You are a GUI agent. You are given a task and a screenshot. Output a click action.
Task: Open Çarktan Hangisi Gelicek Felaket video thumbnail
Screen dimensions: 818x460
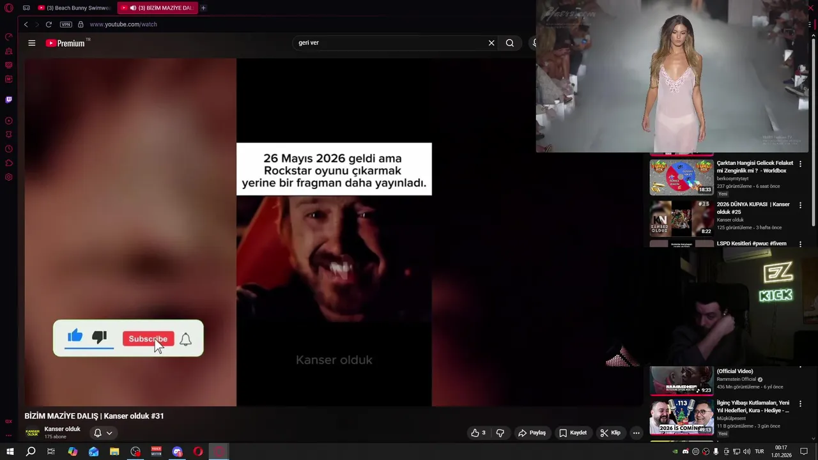point(681,176)
